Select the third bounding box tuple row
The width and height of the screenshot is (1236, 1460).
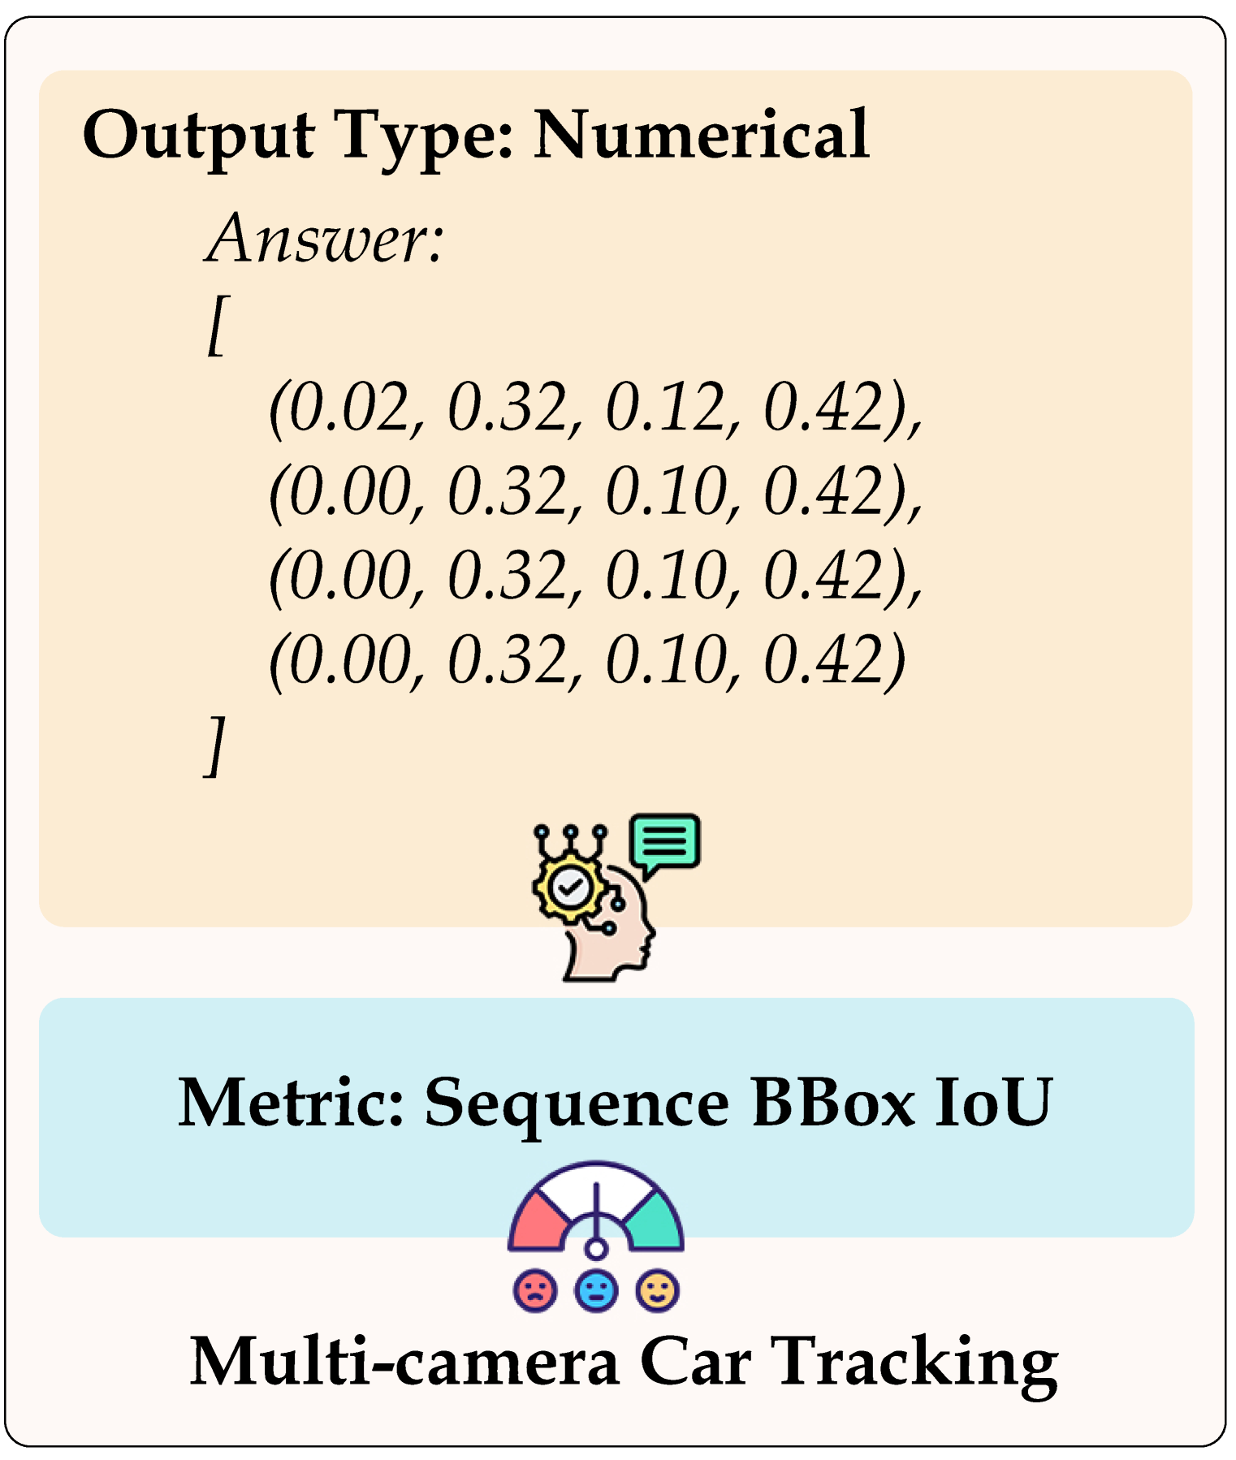pos(595,577)
